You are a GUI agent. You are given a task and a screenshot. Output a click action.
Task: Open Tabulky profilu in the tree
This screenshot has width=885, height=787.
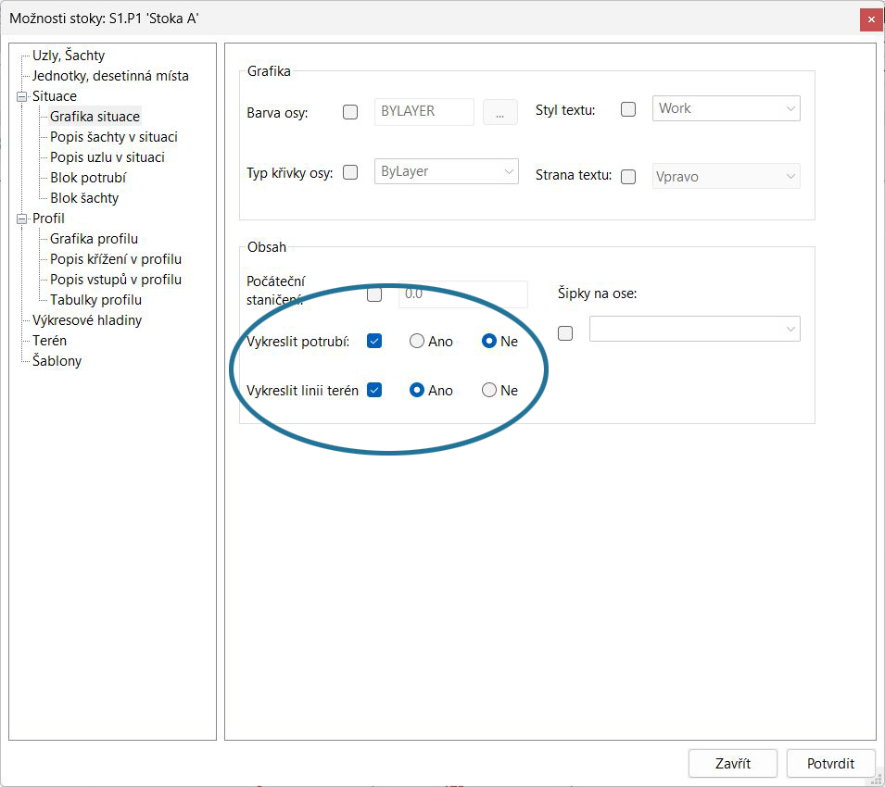[95, 300]
